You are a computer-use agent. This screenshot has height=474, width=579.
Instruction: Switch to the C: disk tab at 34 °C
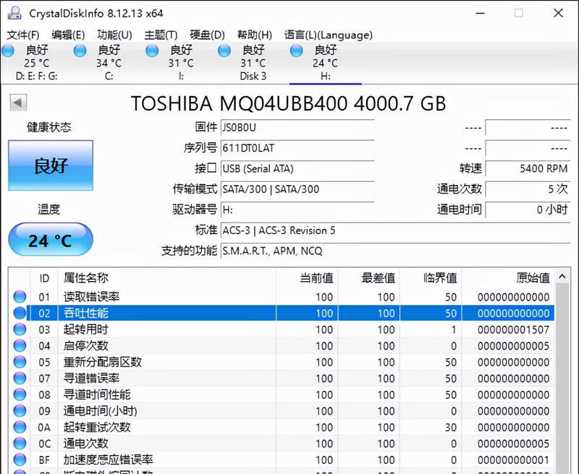point(109,63)
